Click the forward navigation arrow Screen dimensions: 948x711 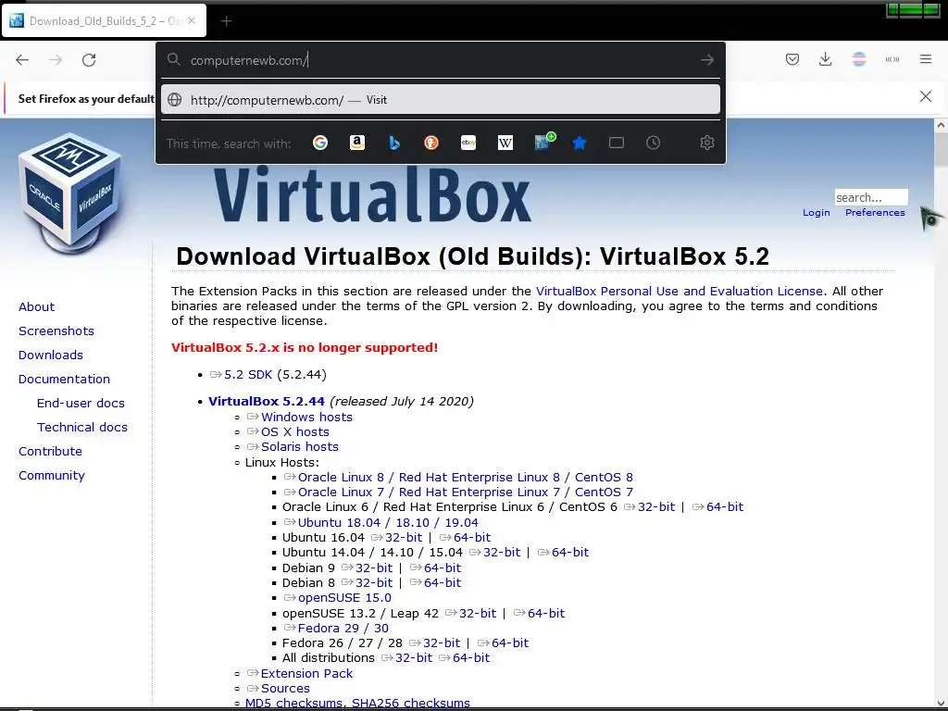(56, 60)
